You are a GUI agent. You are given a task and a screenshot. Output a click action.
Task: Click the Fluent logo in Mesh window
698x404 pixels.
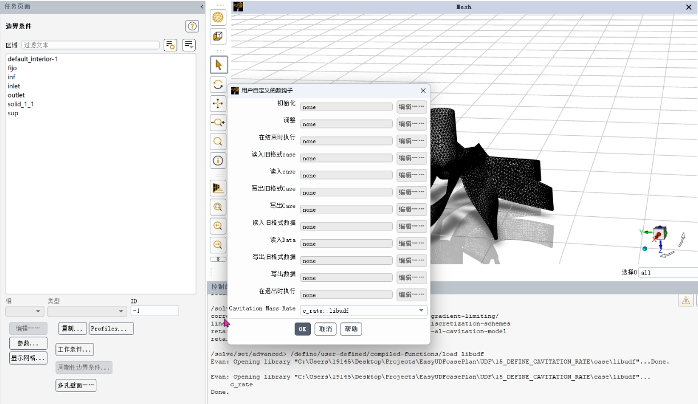[238, 6]
